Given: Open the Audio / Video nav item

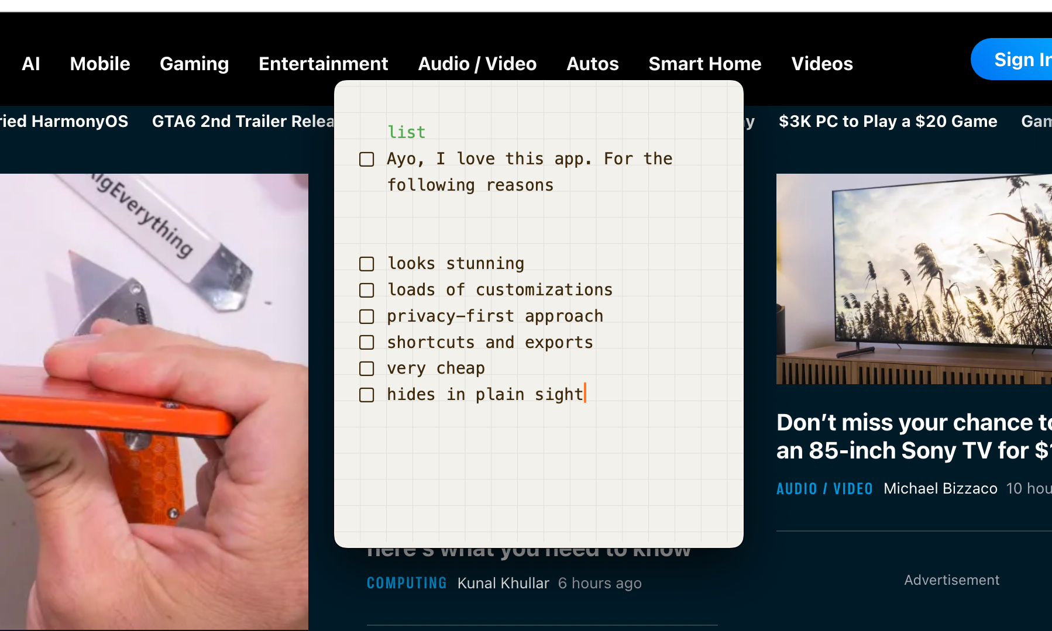Looking at the screenshot, I should pyautogui.click(x=477, y=64).
